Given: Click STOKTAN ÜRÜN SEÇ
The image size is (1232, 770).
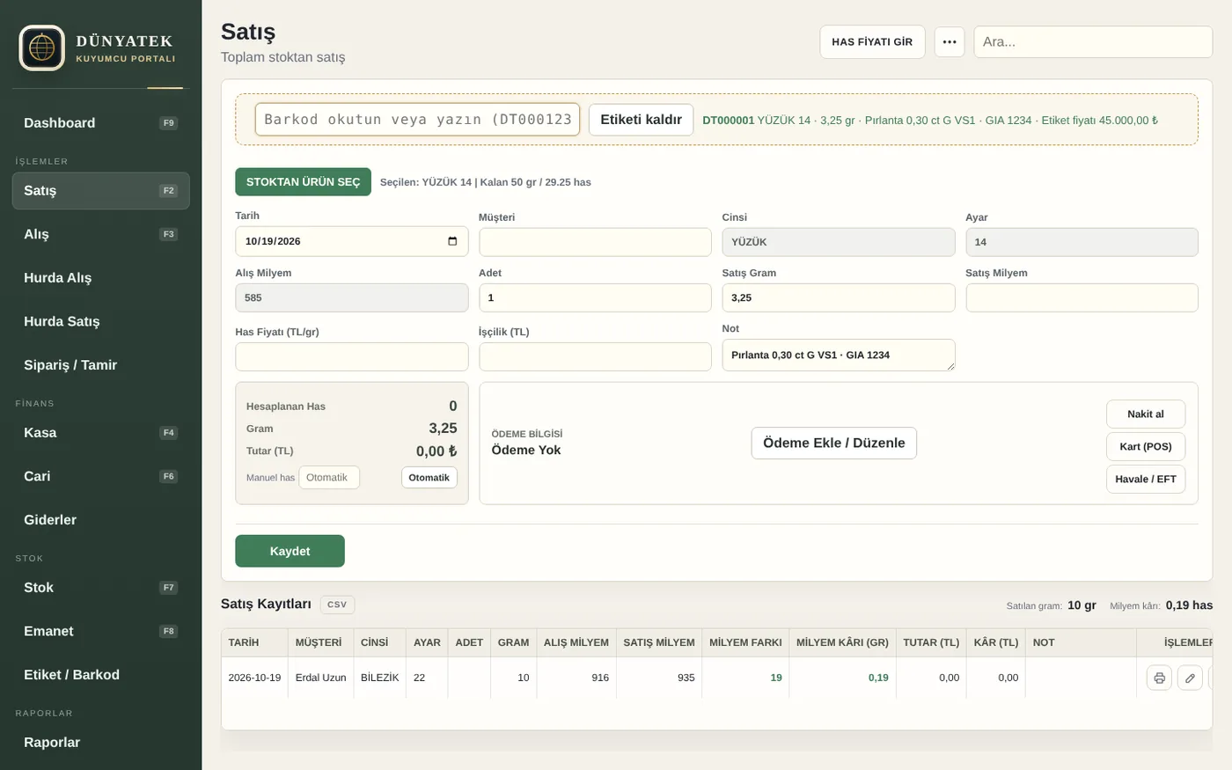Looking at the screenshot, I should click(x=303, y=182).
